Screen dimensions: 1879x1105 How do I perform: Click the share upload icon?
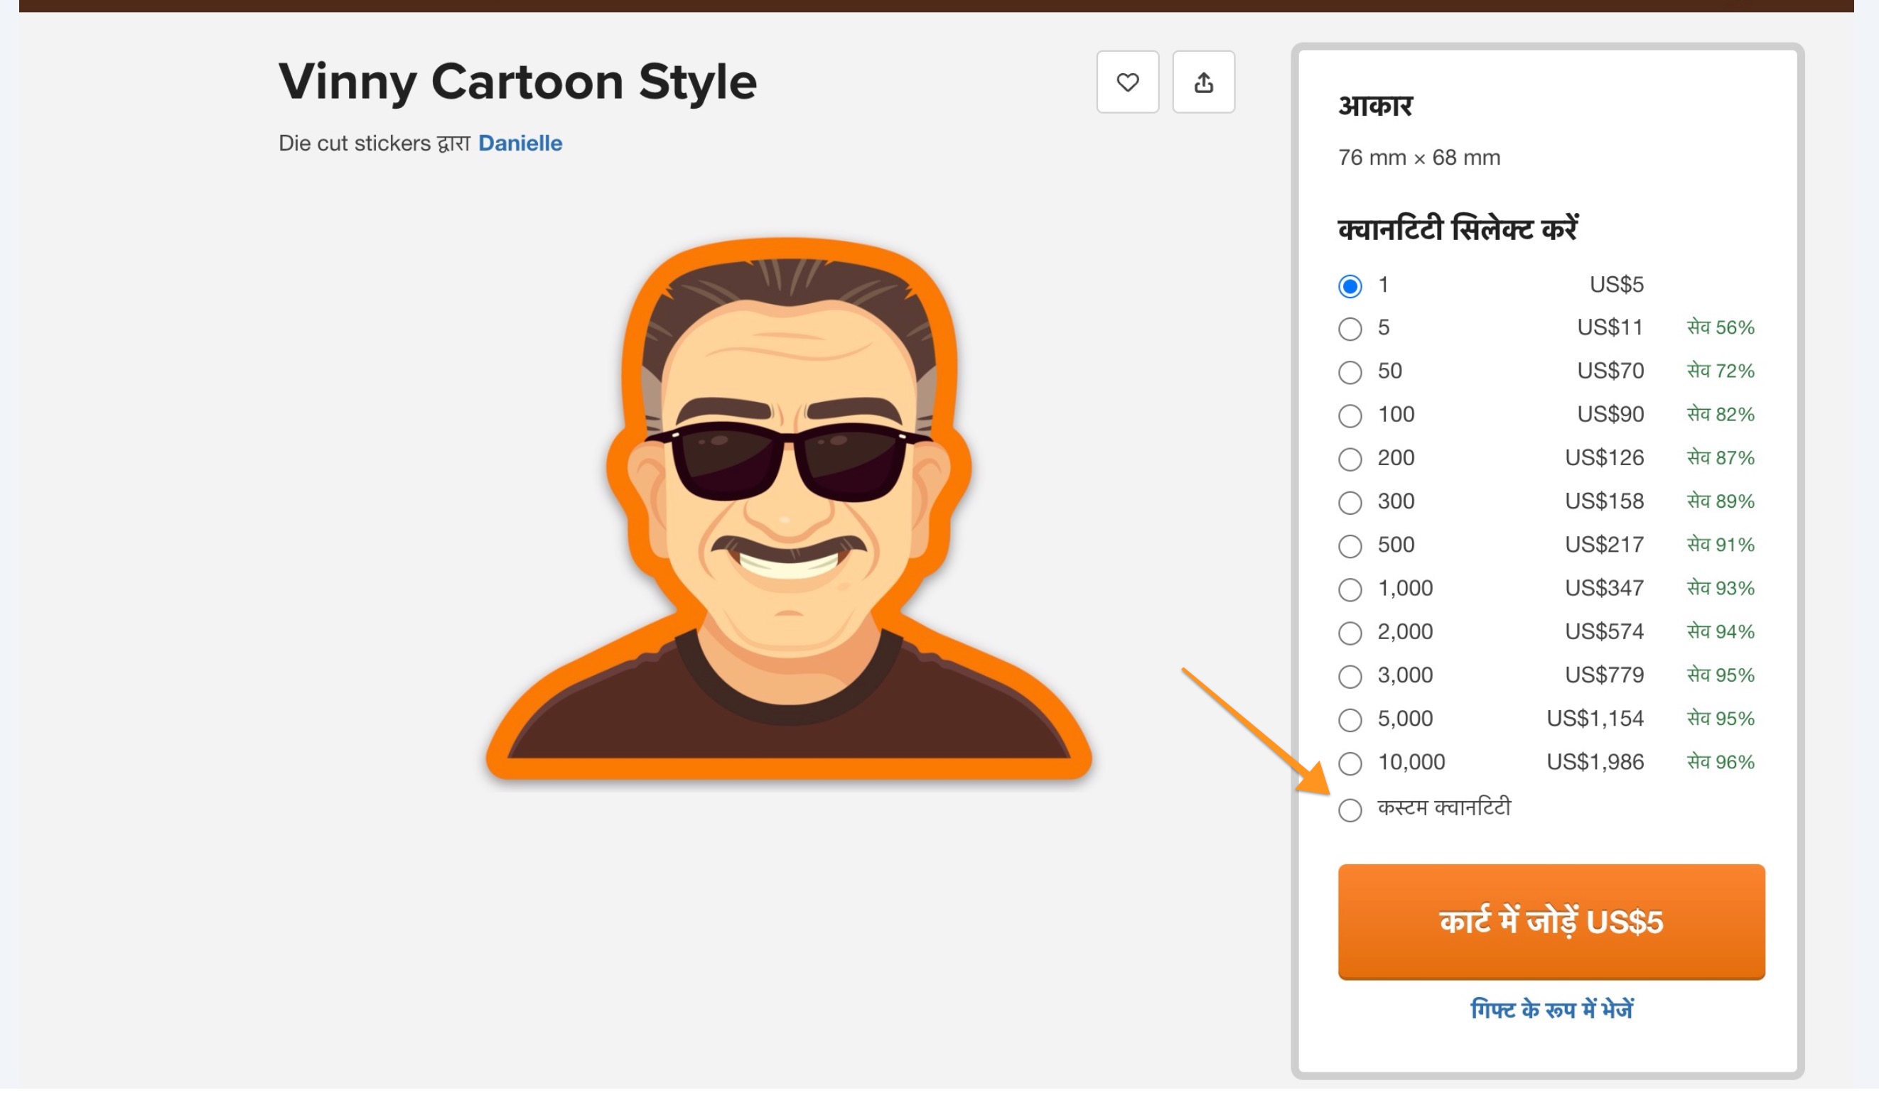point(1202,82)
